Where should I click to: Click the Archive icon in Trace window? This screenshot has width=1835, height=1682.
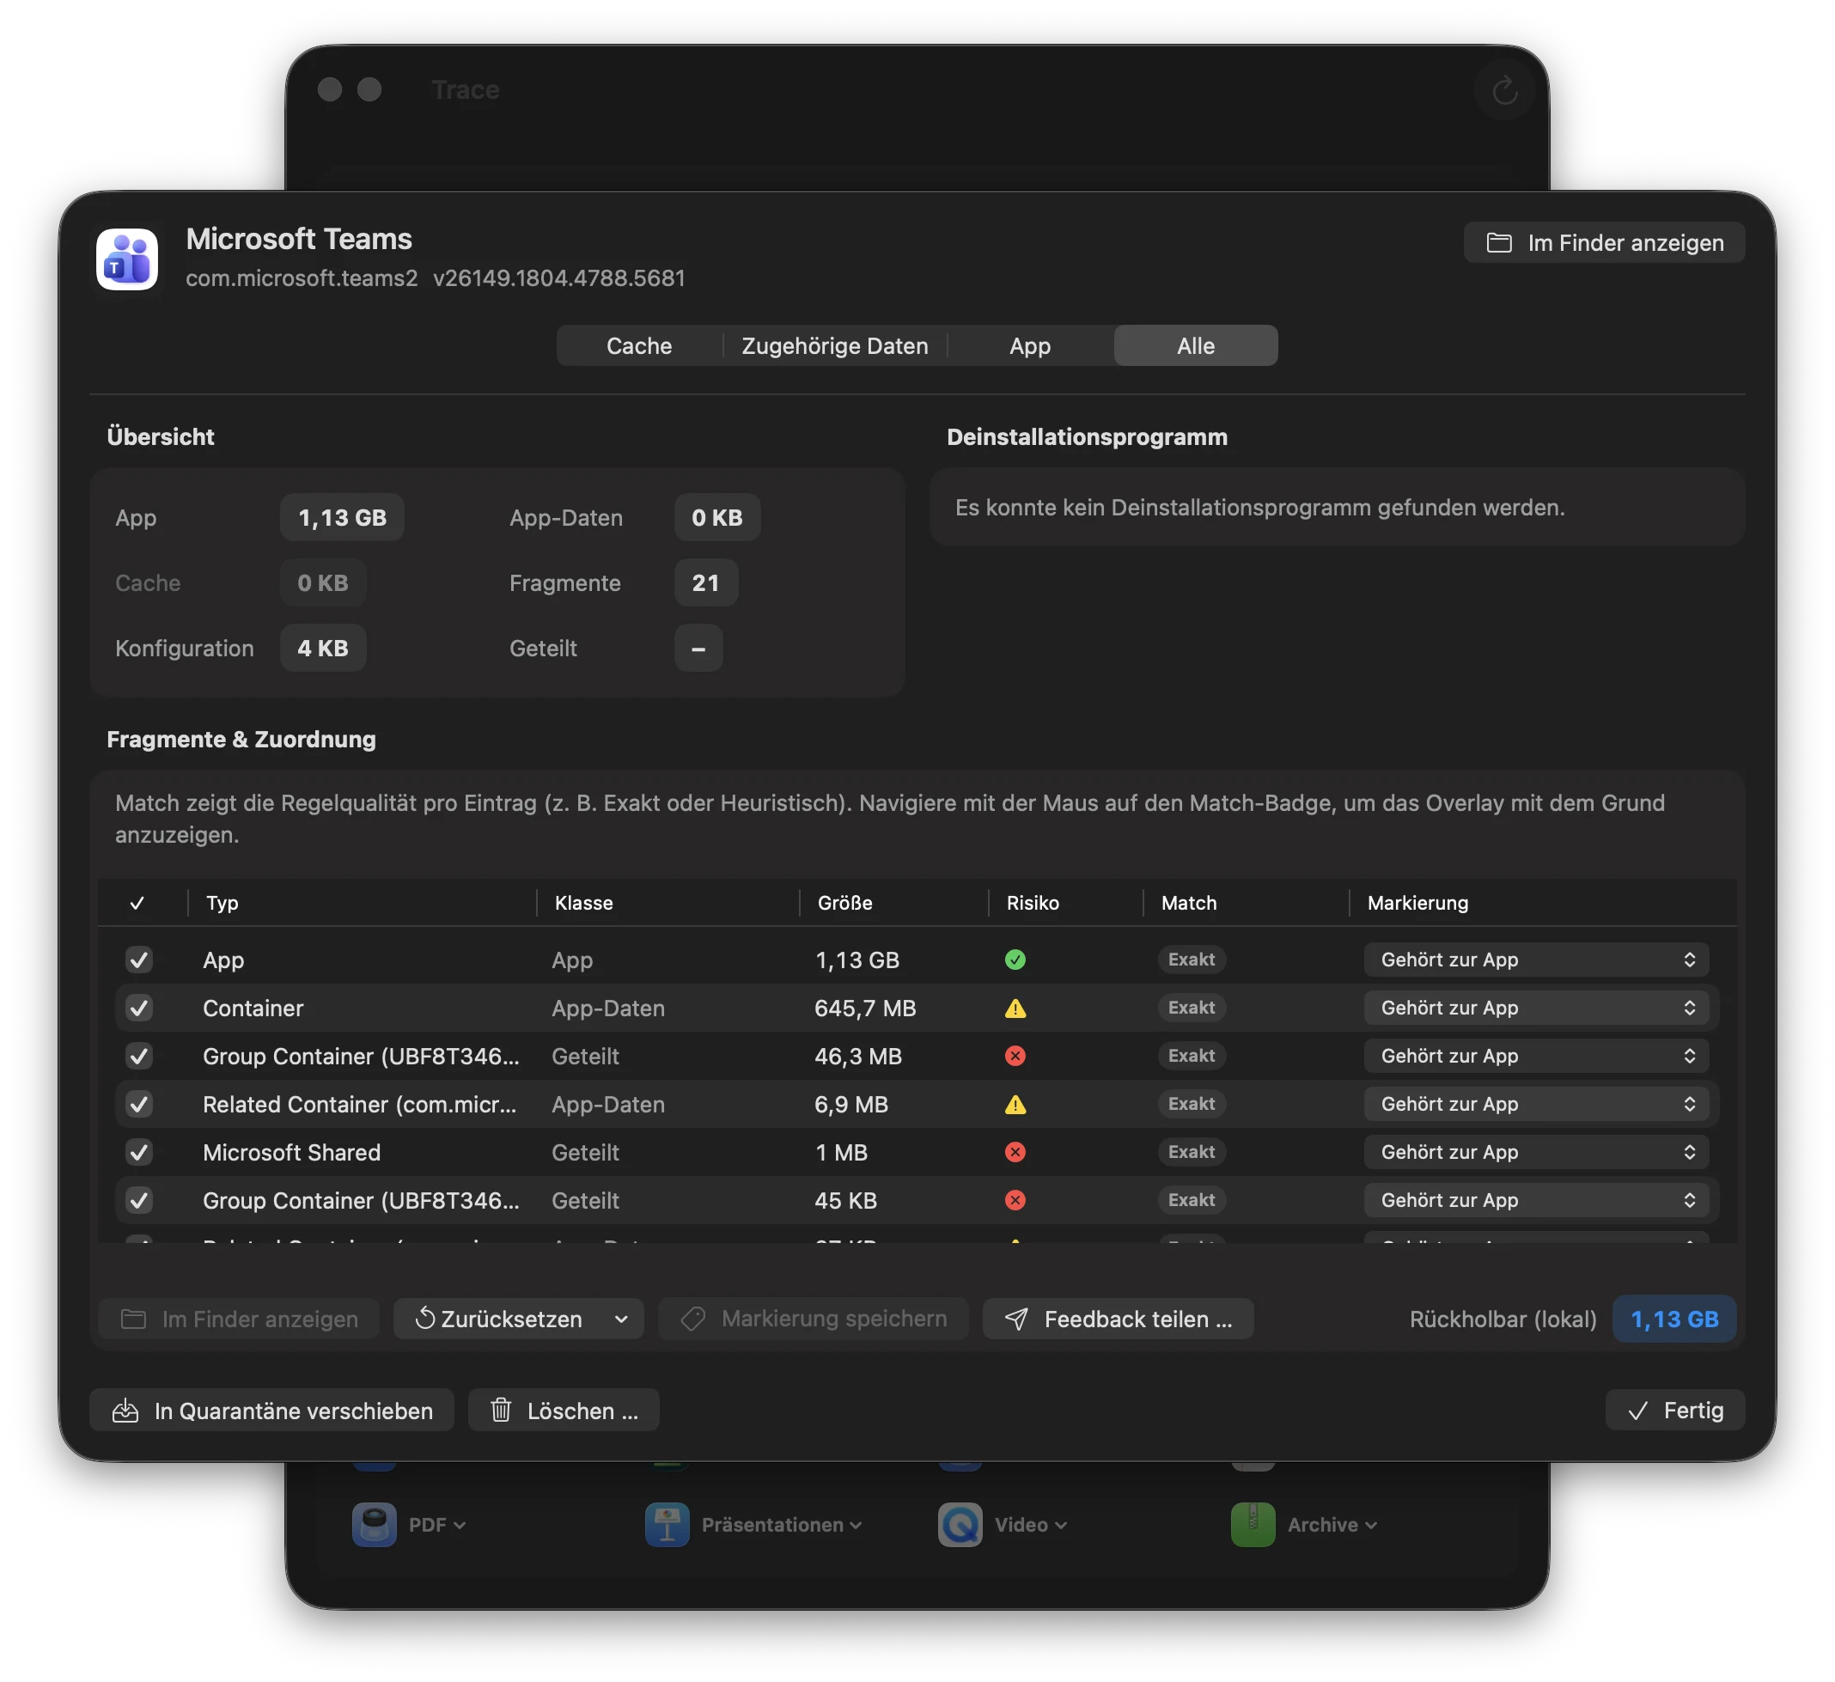(x=1253, y=1524)
